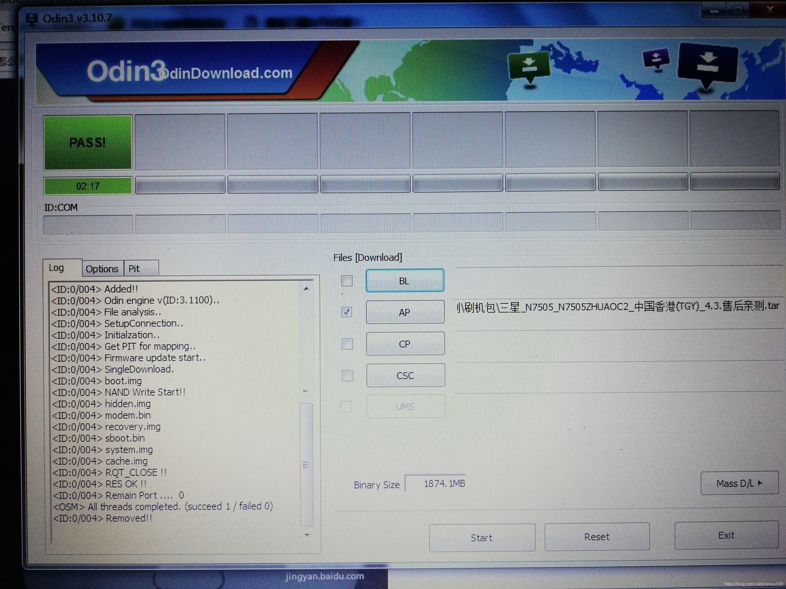786x589 pixels.
Task: Uncheck the AP file checkbox
Action: pos(346,312)
